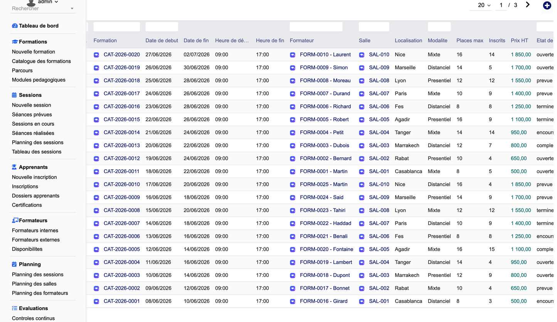Click the Formations graduation cap icon
The image size is (557, 322).
pyautogui.click(x=15, y=42)
